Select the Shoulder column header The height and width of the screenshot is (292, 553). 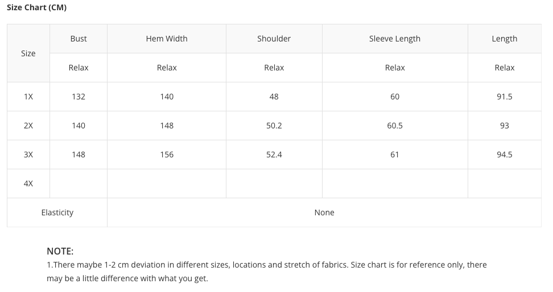click(274, 39)
